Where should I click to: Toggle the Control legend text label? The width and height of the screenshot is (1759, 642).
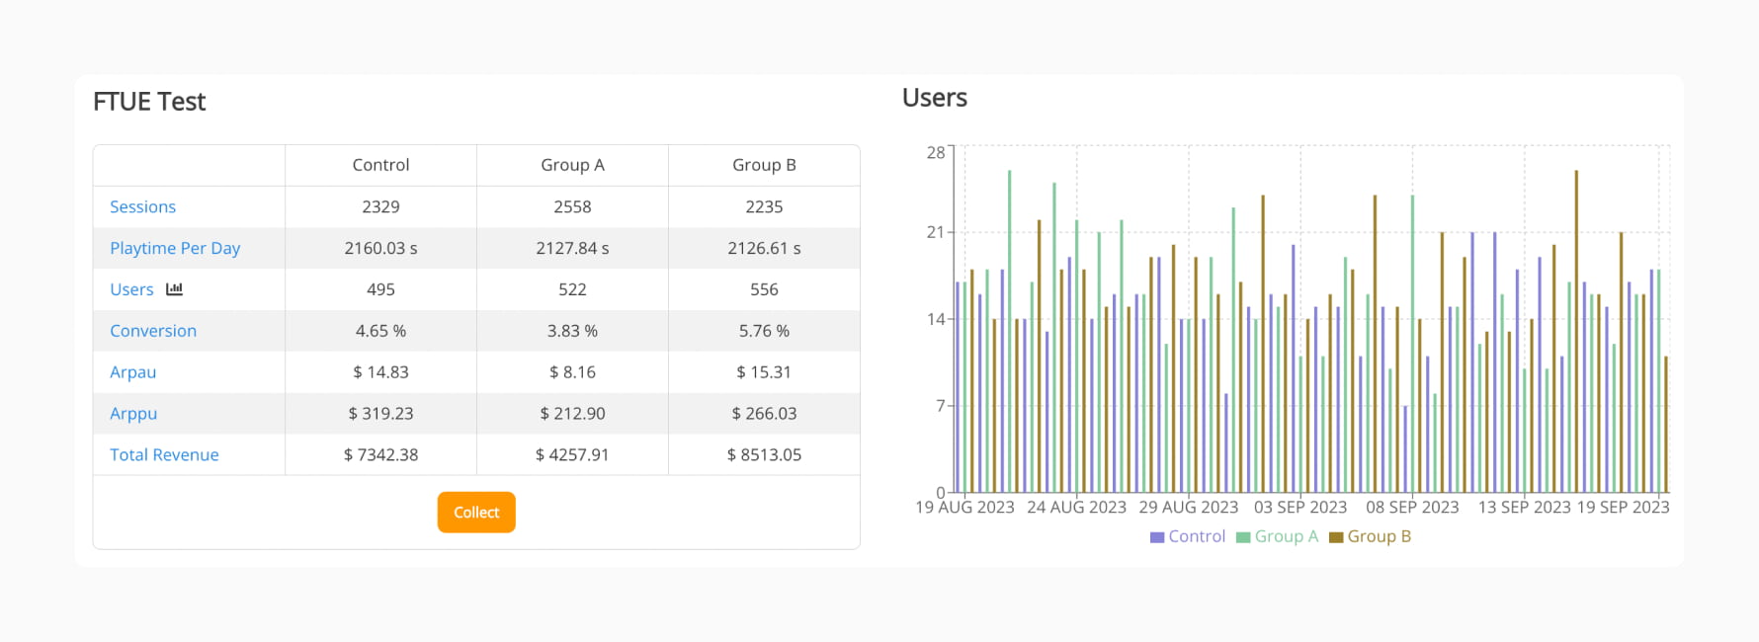(1196, 536)
